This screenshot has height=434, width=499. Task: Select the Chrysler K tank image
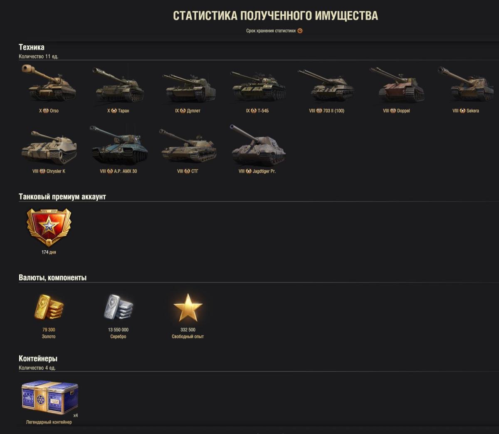pyautogui.click(x=49, y=147)
